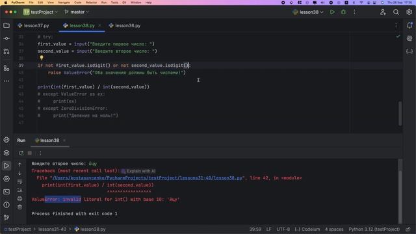The width and height of the screenshot is (416, 234).
Task: Open Search Everywhere magnifier icon
Action: coord(396,12)
